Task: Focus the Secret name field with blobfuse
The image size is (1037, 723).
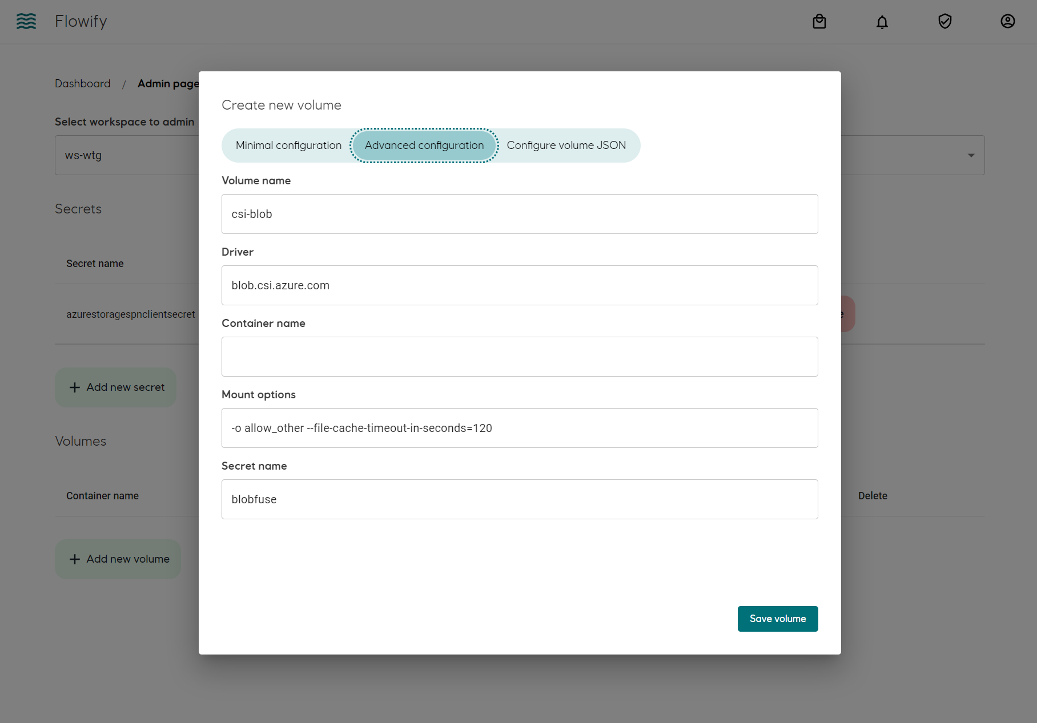Action: (520, 499)
